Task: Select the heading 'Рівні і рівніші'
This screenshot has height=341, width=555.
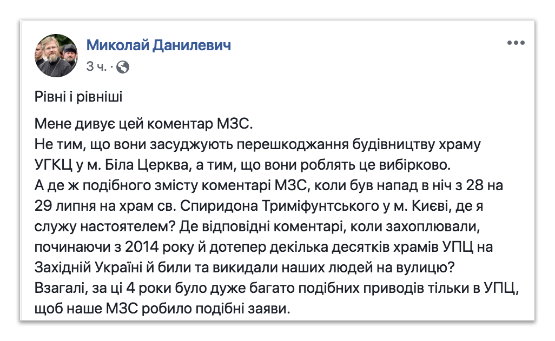Action: [78, 97]
